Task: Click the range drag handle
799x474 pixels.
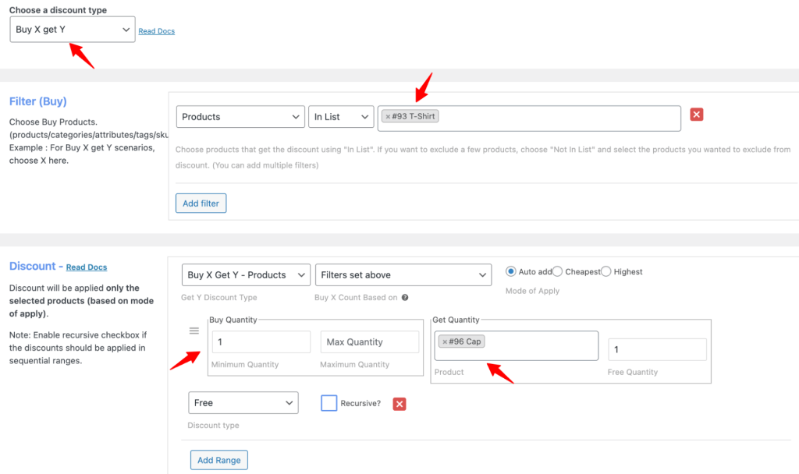Action: [194, 331]
